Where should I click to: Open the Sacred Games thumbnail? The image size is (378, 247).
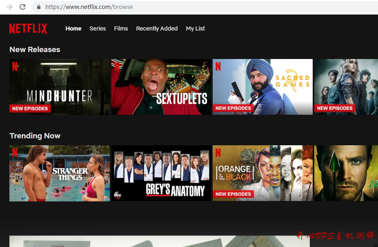point(262,87)
